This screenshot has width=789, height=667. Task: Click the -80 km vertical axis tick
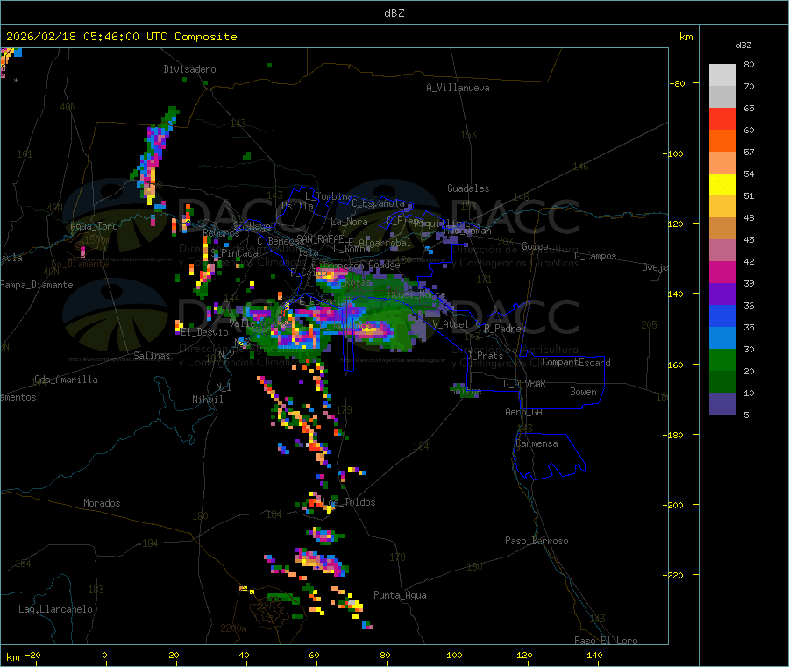tap(678, 83)
